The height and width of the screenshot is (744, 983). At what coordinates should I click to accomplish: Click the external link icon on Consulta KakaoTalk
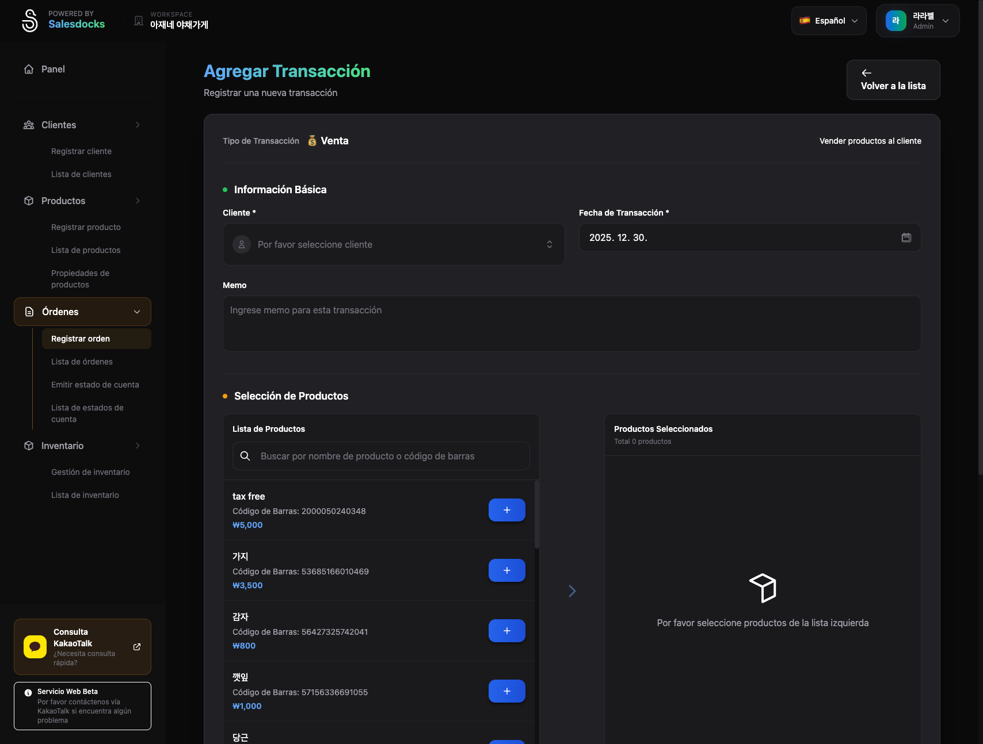(x=136, y=647)
